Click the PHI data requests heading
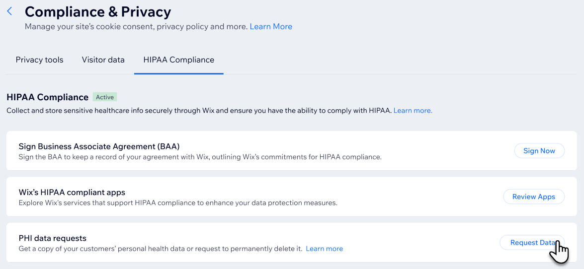 [52, 238]
